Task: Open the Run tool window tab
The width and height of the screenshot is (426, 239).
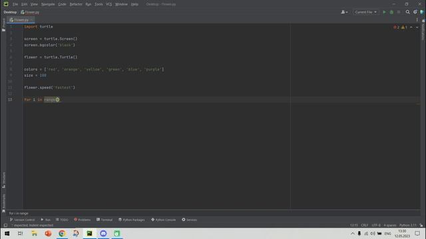Action: click(46, 220)
